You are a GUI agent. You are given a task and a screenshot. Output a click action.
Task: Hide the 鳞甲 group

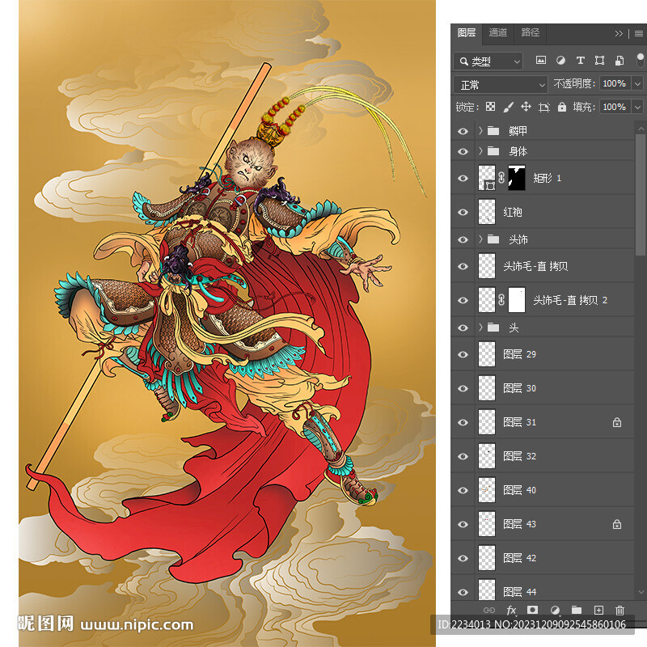(463, 131)
